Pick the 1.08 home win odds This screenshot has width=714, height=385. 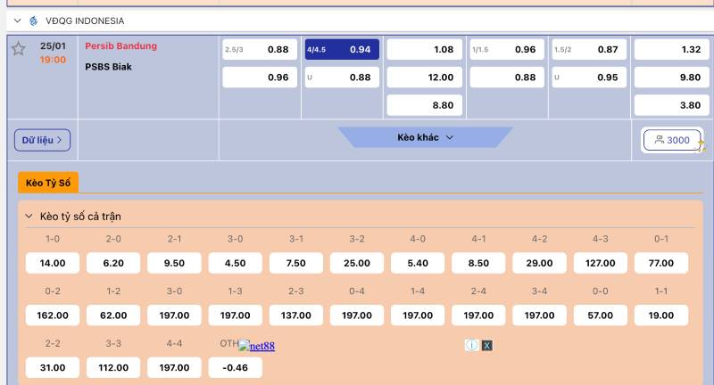pyautogui.click(x=425, y=50)
